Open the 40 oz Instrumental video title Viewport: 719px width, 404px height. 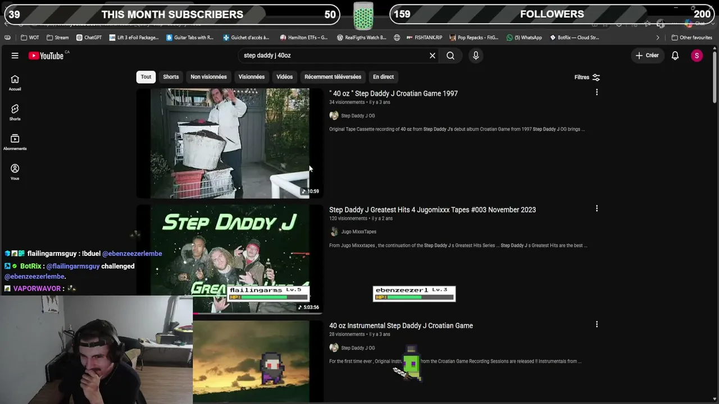pyautogui.click(x=401, y=325)
